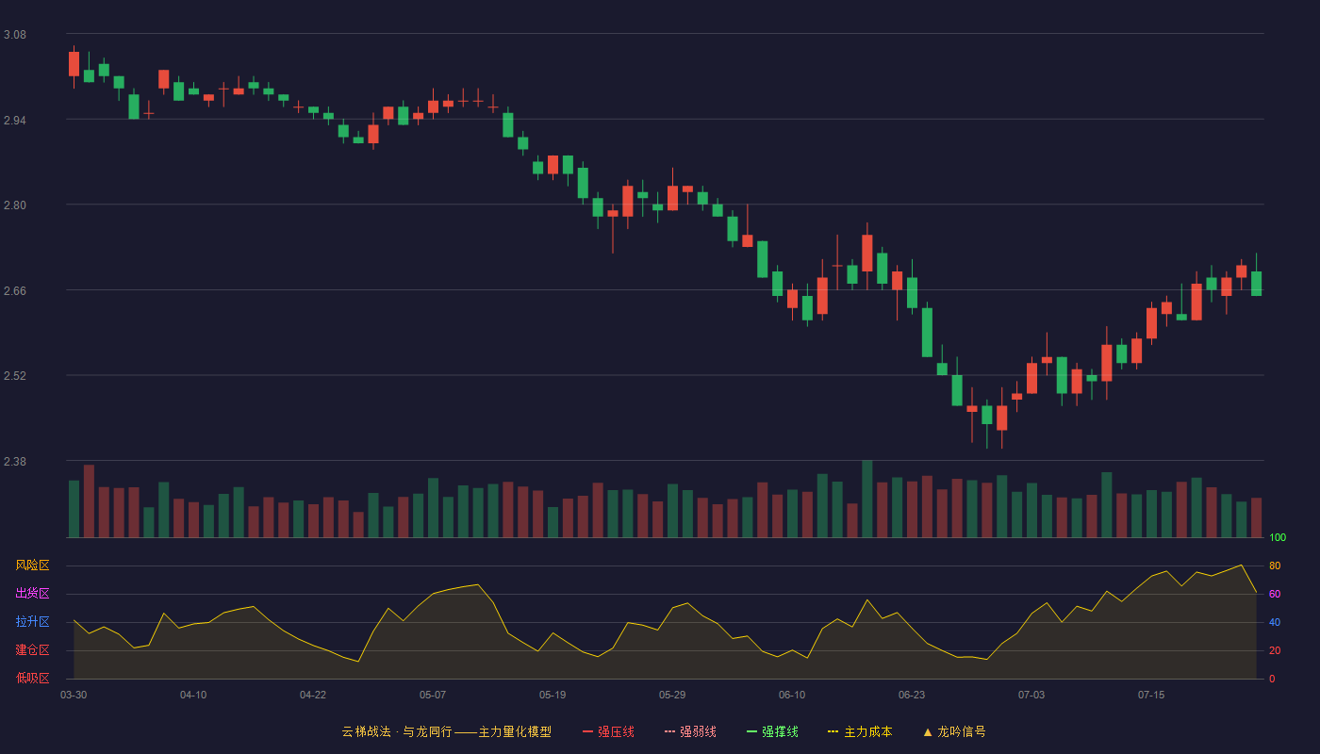
Task: Click the 07-03 date axis label
Action: click(1031, 695)
